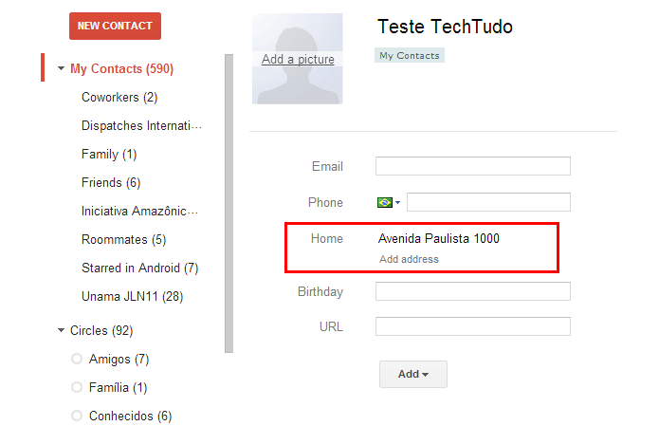Click the Add address link
The height and width of the screenshot is (426, 659).
pyautogui.click(x=409, y=259)
